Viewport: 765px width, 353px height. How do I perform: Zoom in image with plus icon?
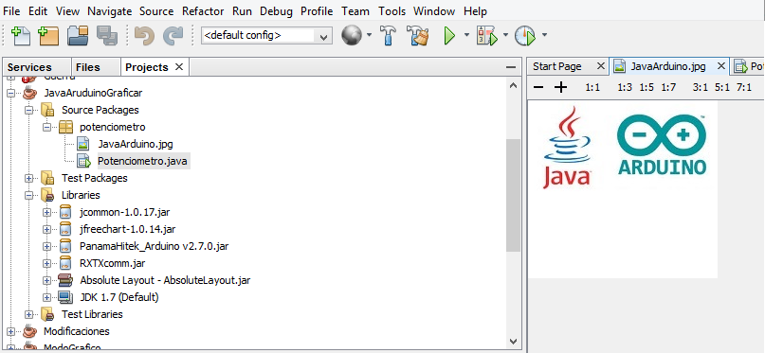click(x=561, y=88)
